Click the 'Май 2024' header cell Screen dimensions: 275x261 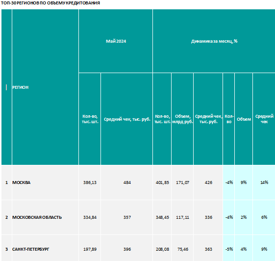coord(116,41)
